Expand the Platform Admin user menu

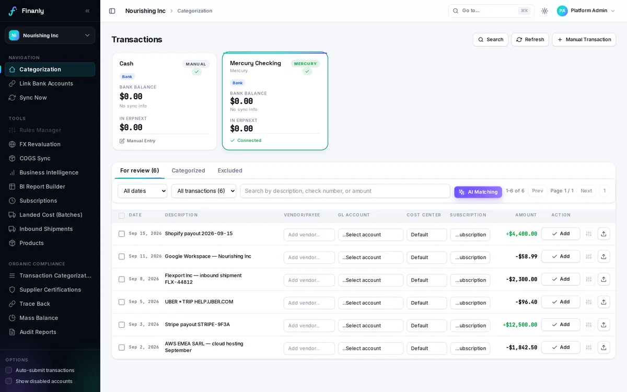coord(586,11)
